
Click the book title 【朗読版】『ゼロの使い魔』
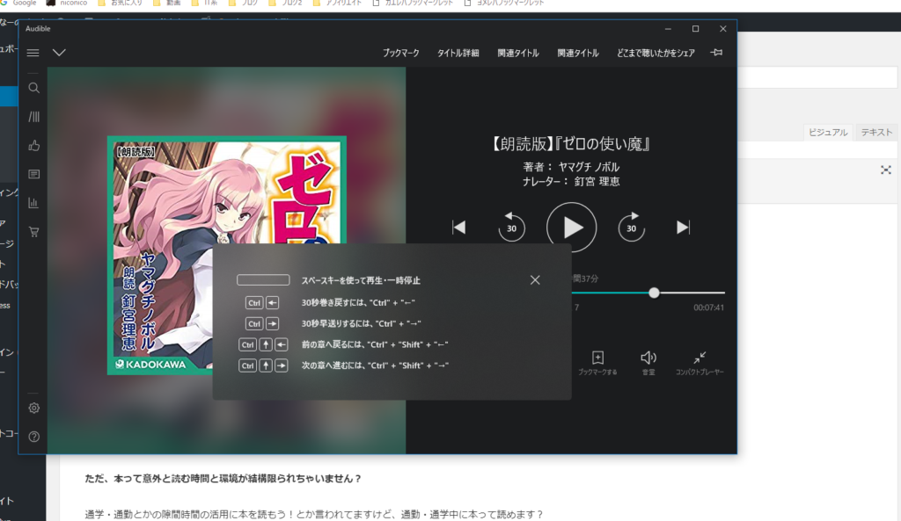point(571,144)
